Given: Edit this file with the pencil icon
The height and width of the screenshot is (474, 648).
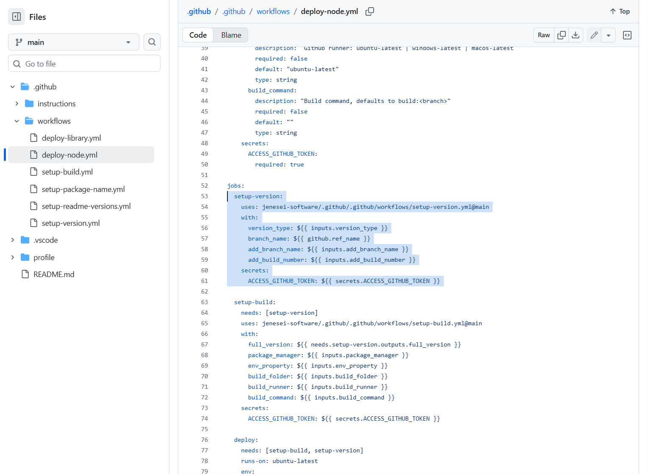Looking at the screenshot, I should [x=594, y=35].
